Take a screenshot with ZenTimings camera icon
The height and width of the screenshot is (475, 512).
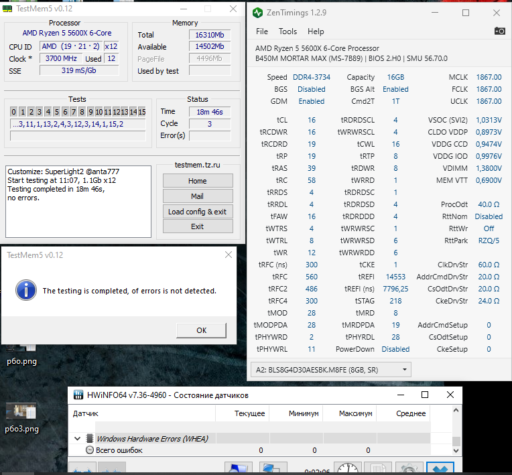coord(499,31)
